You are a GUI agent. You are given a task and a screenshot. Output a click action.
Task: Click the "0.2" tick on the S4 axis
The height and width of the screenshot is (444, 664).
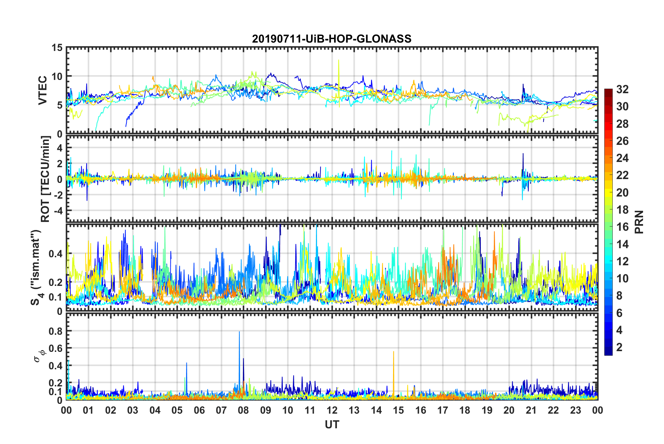[56, 282]
